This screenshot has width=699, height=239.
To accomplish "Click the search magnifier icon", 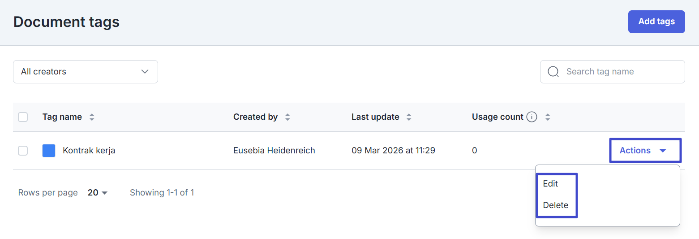I will click(553, 72).
